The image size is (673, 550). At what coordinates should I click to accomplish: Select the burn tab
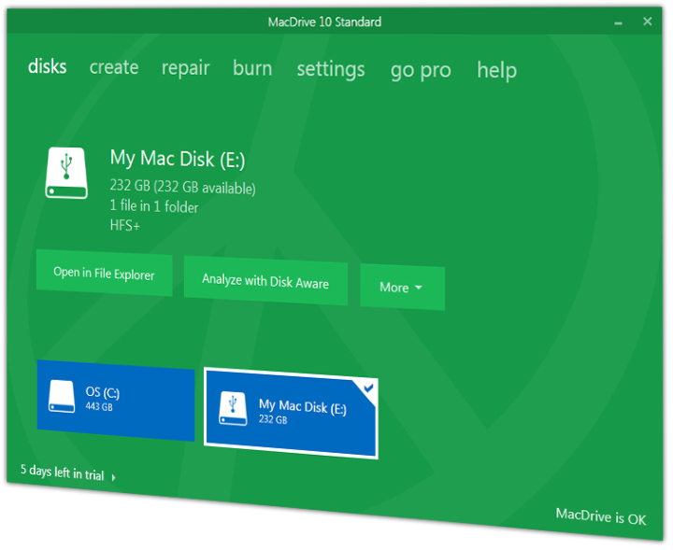(x=252, y=68)
